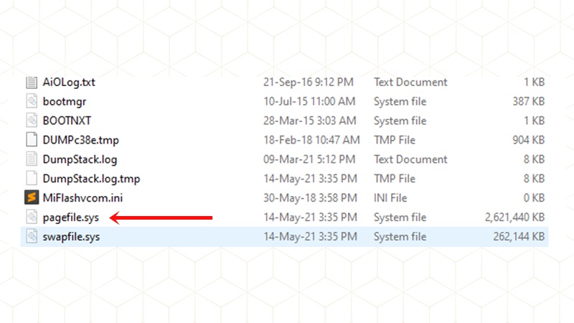Select the DumpStack.log.tmp file icon
This screenshot has width=574, height=323.
coord(31,179)
